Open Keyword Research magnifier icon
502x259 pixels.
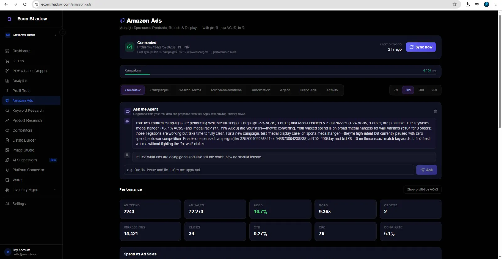tap(7, 111)
